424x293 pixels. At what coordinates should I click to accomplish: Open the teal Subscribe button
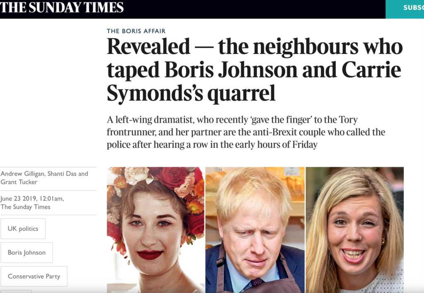point(405,9)
